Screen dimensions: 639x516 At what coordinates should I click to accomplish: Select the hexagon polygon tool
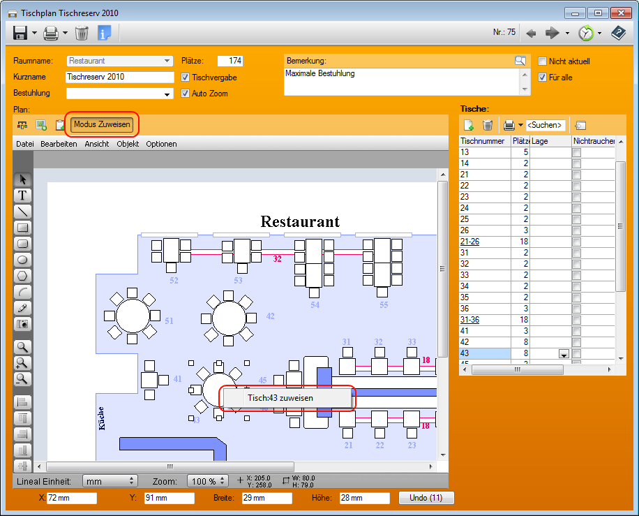click(22, 276)
